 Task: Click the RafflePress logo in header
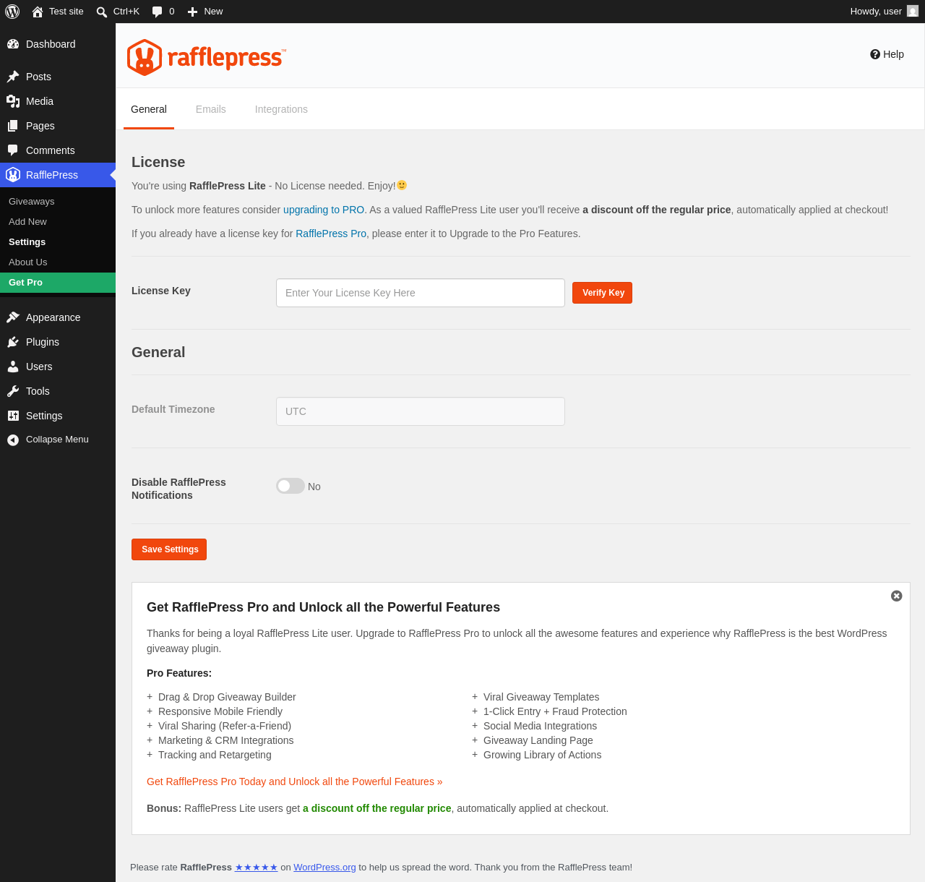tap(207, 57)
